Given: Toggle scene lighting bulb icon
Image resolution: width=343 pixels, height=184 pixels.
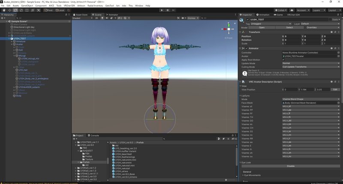Looking at the screenshot, I should (102, 18).
